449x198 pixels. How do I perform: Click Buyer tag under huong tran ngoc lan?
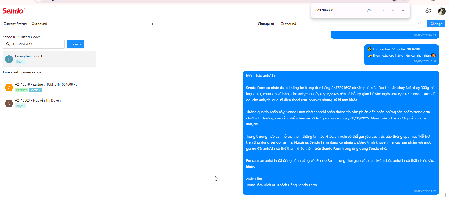coord(20,62)
